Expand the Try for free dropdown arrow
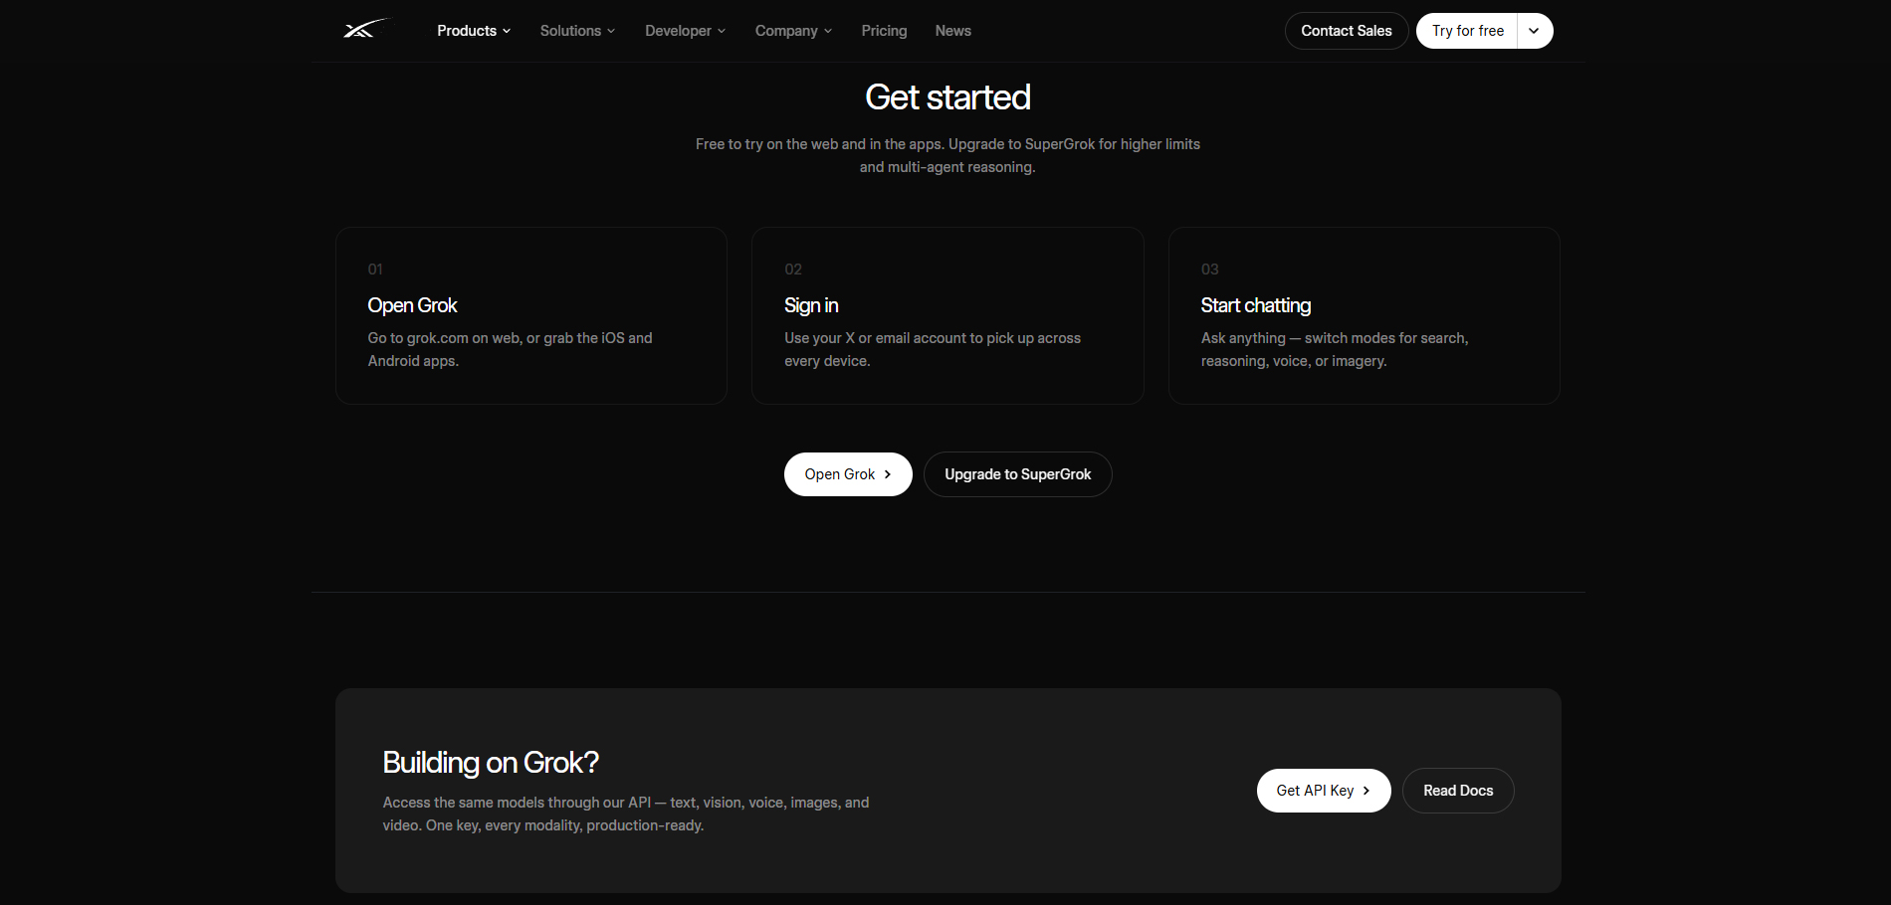 point(1535,31)
